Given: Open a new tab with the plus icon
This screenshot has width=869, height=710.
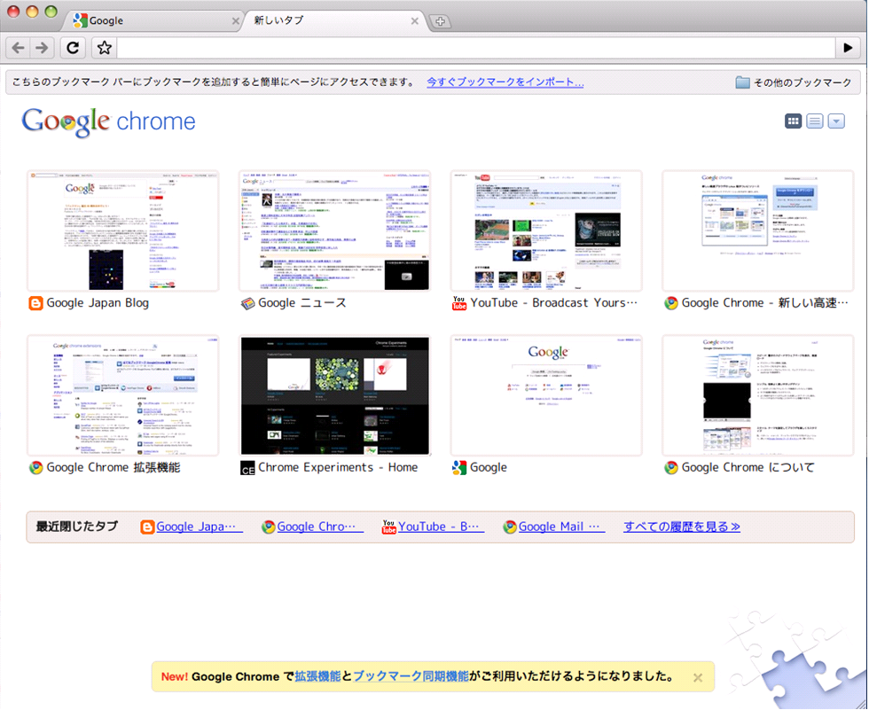Looking at the screenshot, I should point(441,20).
